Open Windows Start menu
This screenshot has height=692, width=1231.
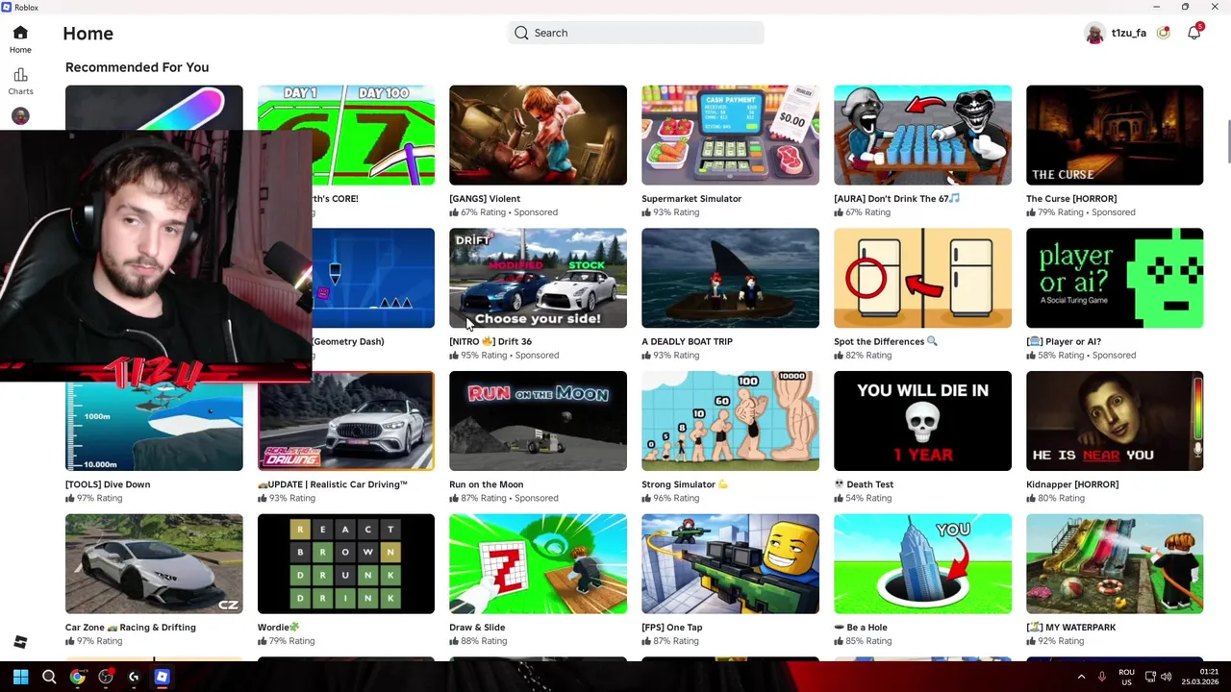click(20, 677)
